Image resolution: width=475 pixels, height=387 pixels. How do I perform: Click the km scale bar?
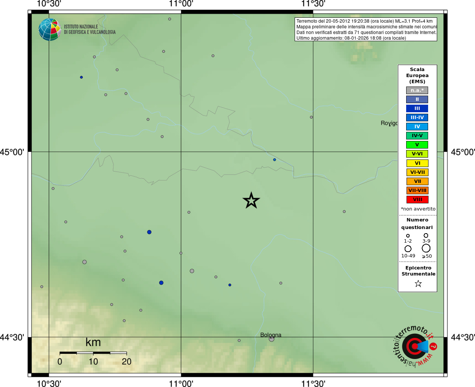pyautogui.click(x=93, y=353)
